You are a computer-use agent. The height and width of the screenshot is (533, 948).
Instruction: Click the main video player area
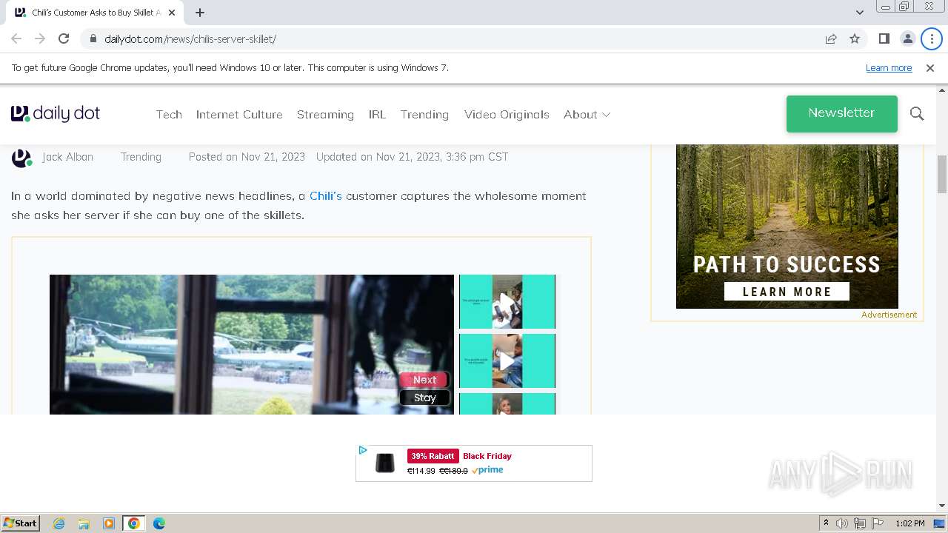[252, 344]
